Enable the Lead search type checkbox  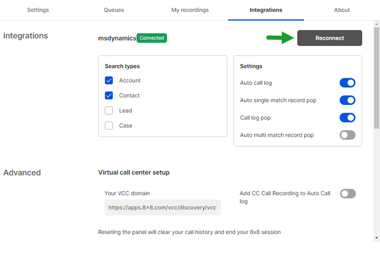[109, 110]
